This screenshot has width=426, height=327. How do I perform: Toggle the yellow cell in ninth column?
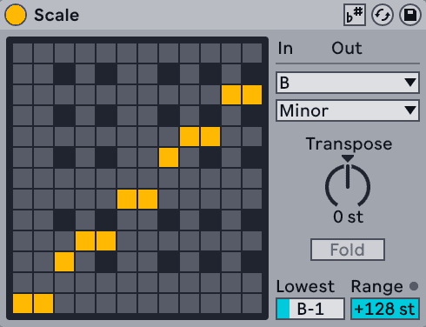pos(190,137)
